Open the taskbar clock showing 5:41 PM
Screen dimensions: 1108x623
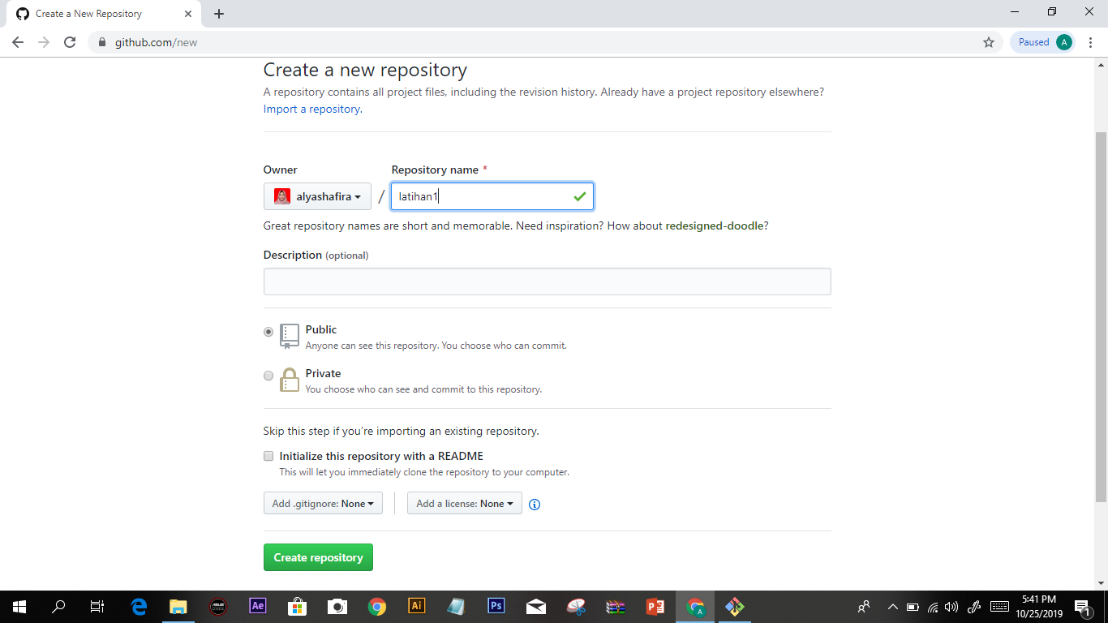point(1039,606)
